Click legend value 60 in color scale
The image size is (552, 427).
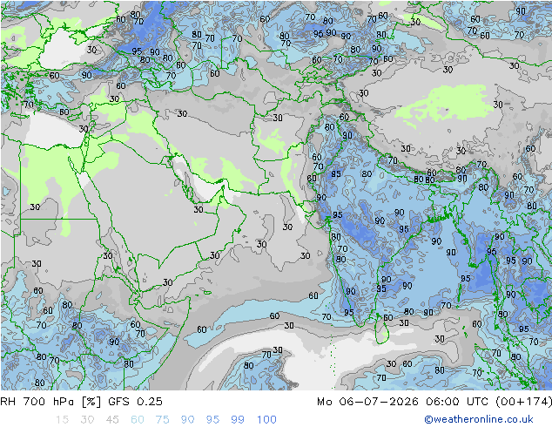pyautogui.click(x=138, y=420)
